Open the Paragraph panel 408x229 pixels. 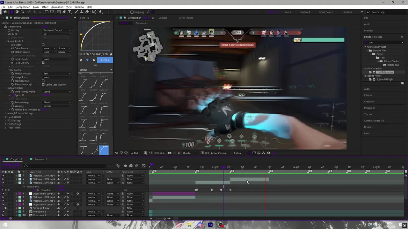[x=369, y=108]
